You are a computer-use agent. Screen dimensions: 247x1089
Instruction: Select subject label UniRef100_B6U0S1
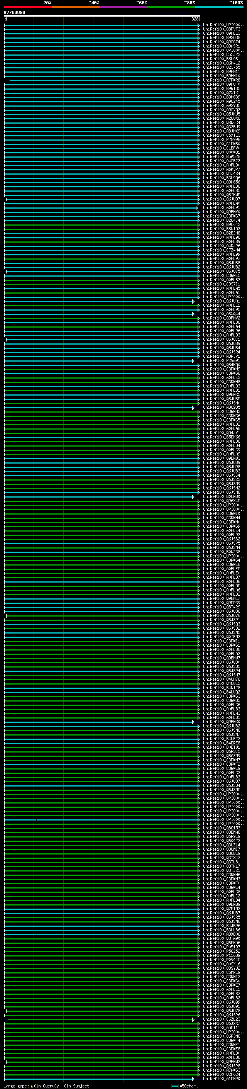[222, 59]
